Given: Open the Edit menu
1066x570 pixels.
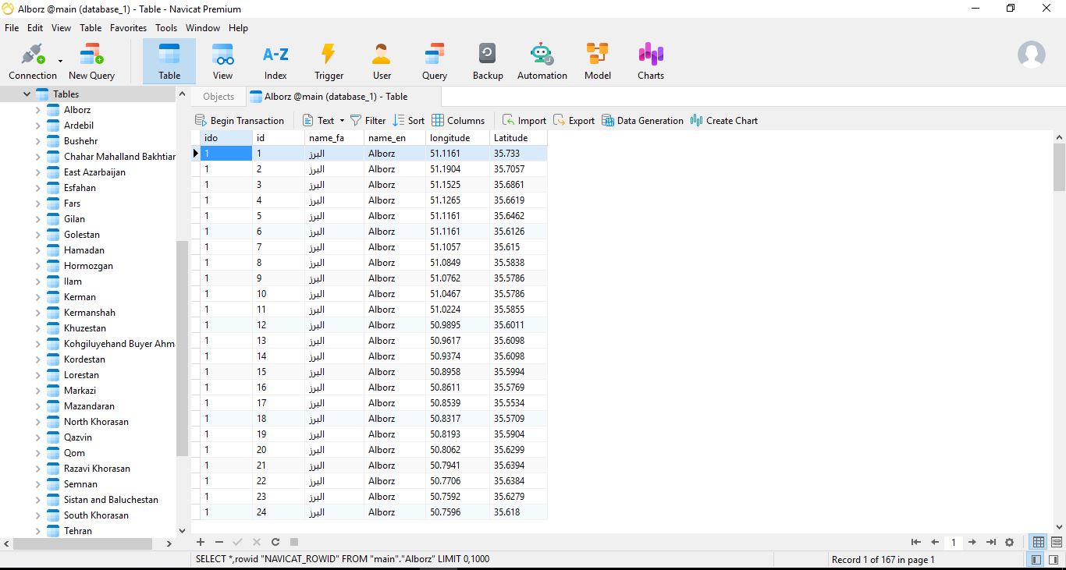Looking at the screenshot, I should coord(35,27).
